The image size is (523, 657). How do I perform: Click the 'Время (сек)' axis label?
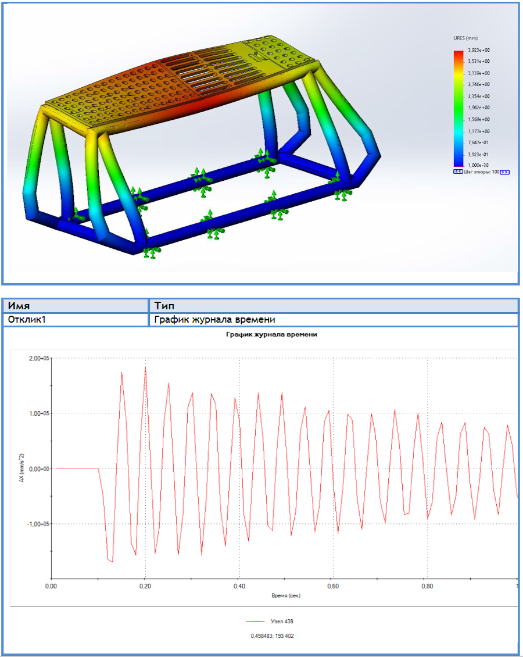[x=286, y=595]
